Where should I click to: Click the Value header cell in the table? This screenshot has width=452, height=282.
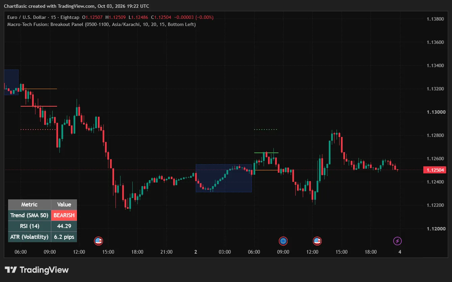[64, 204]
